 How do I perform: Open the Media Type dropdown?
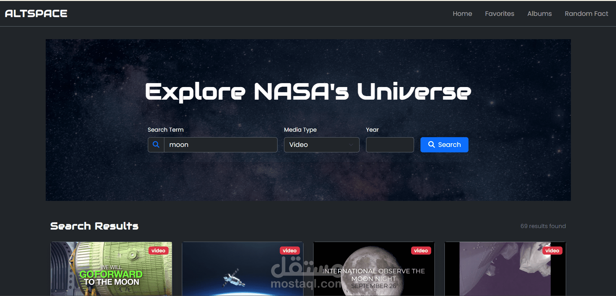[322, 145]
